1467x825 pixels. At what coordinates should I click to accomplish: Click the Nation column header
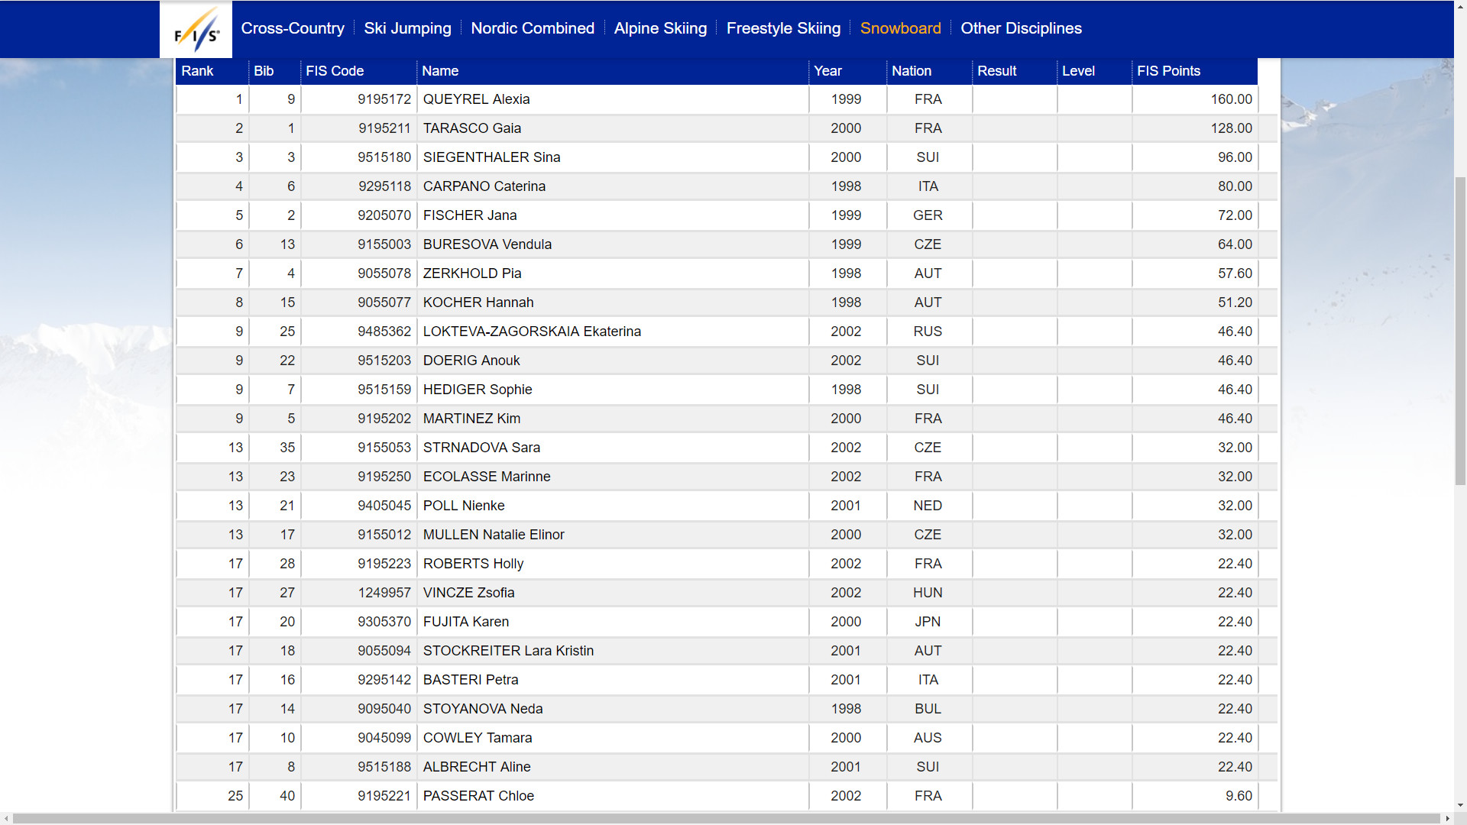[x=912, y=71]
